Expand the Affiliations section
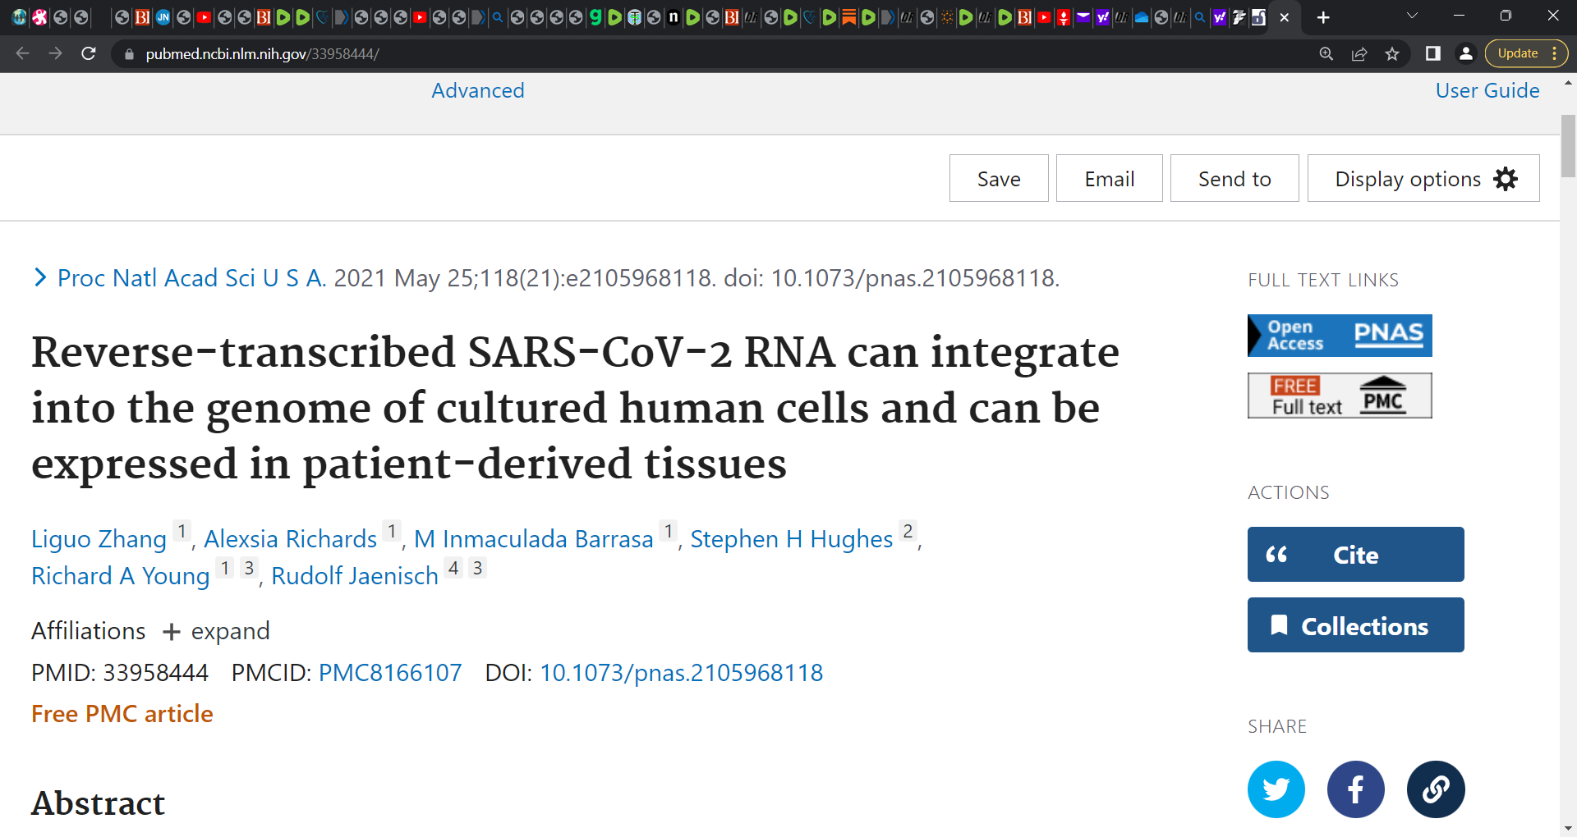The image size is (1577, 837). click(216, 631)
